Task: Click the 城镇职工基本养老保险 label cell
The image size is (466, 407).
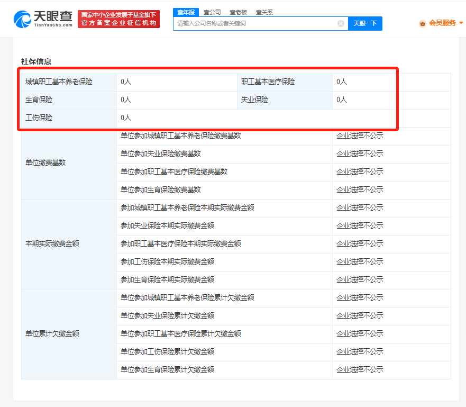Action: point(59,82)
